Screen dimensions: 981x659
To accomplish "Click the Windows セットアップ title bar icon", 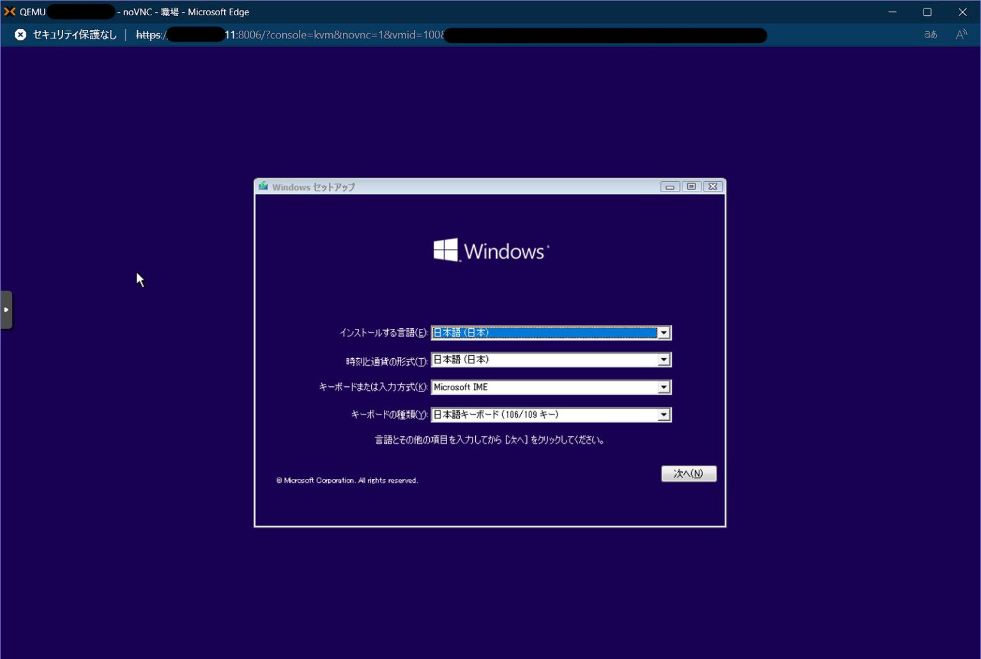I will tap(262, 186).
